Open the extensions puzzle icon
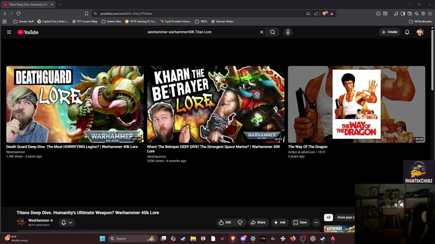The height and width of the screenshot is (244, 435). (378, 14)
